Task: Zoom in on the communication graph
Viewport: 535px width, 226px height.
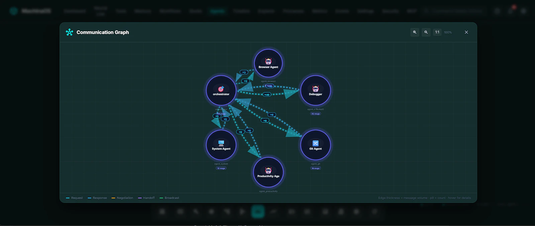Action: (415, 32)
